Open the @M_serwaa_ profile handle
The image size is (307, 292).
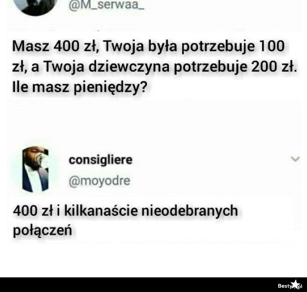click(x=106, y=4)
